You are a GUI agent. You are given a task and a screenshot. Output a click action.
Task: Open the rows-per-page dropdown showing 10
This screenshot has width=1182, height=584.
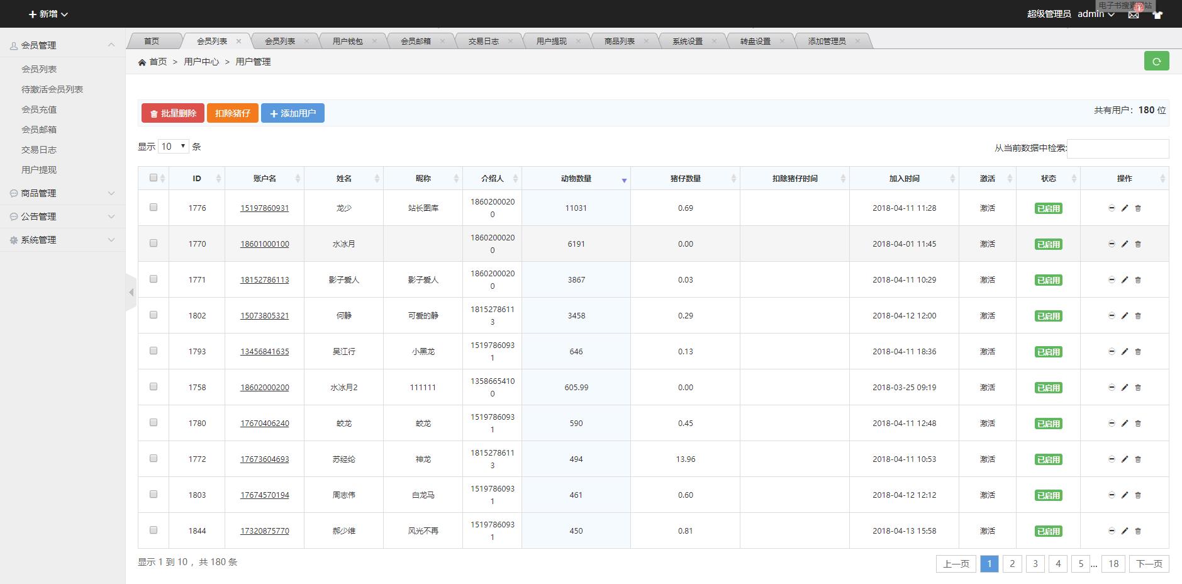pos(173,147)
